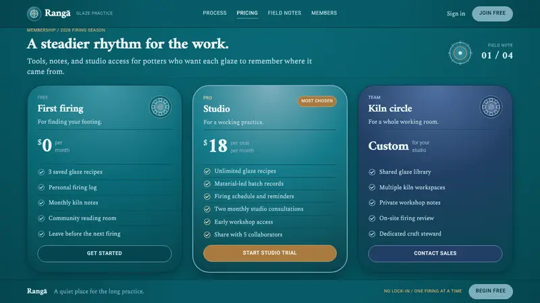Click check icon beside Material-led batch records
Screen dimensions: 540x303
207,184
